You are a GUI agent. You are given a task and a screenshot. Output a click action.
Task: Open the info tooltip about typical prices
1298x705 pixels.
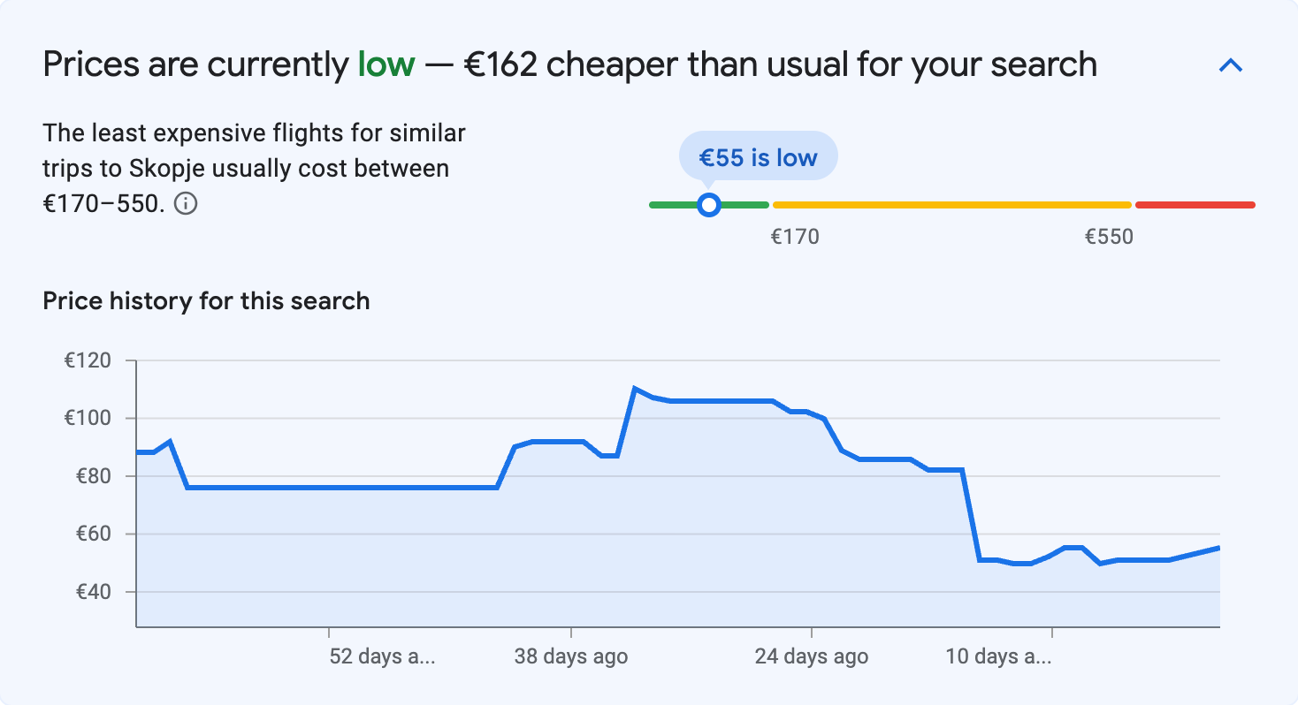[x=187, y=203]
